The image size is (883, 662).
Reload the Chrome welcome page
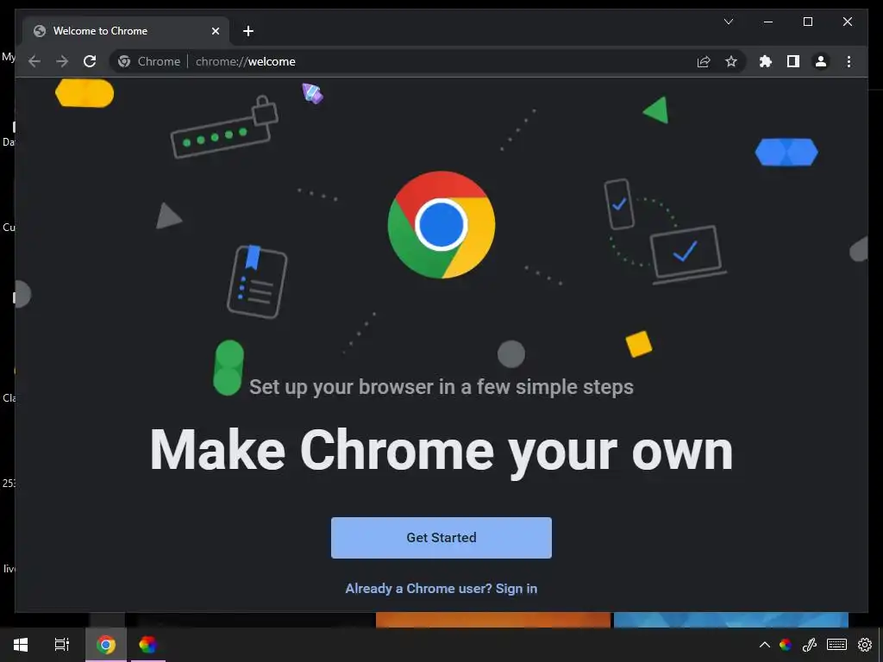click(x=90, y=61)
